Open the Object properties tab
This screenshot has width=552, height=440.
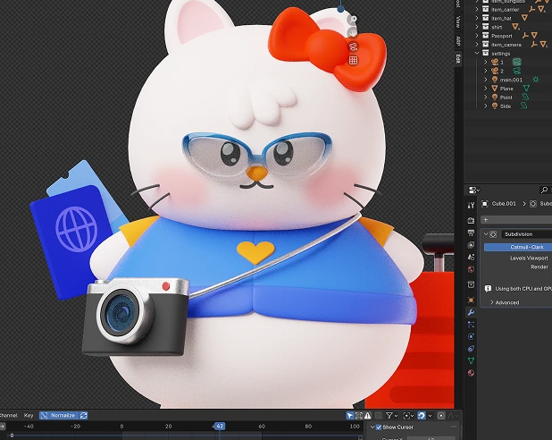tap(471, 300)
